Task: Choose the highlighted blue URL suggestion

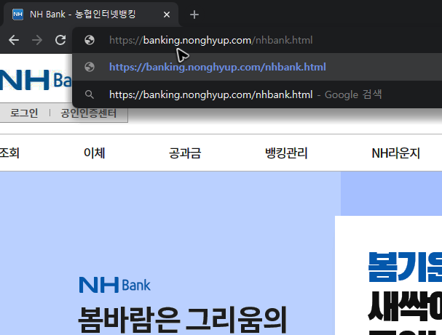Action: click(x=257, y=67)
